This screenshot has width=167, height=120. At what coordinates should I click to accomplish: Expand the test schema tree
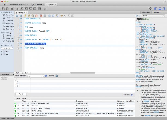(x=2, y=54)
